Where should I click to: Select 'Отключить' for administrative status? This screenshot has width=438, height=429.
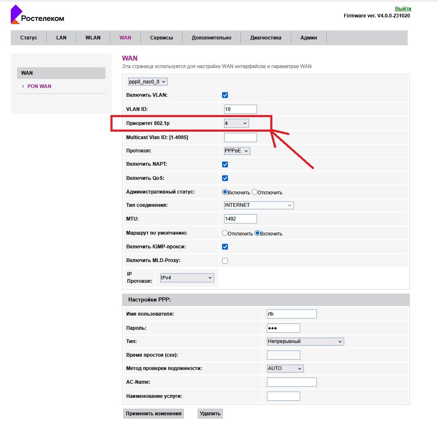[x=254, y=192]
